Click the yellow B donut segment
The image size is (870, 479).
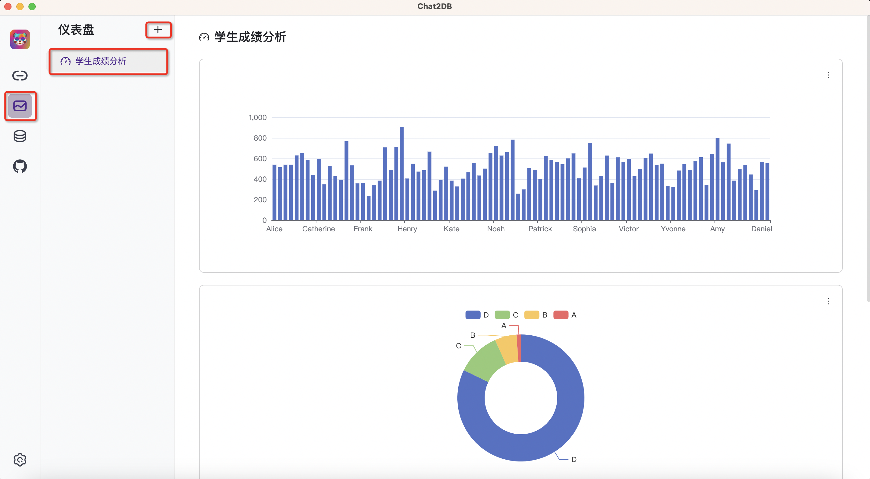click(x=508, y=349)
